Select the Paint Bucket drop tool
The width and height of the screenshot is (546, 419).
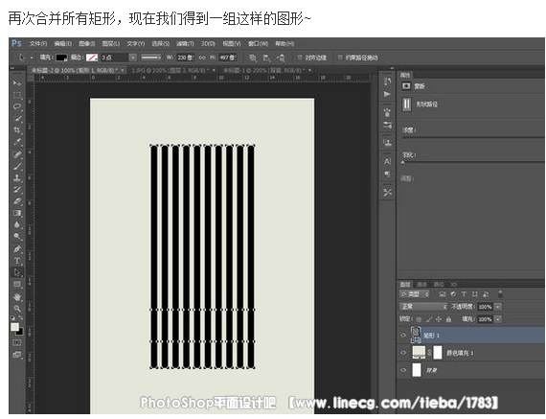(16, 224)
